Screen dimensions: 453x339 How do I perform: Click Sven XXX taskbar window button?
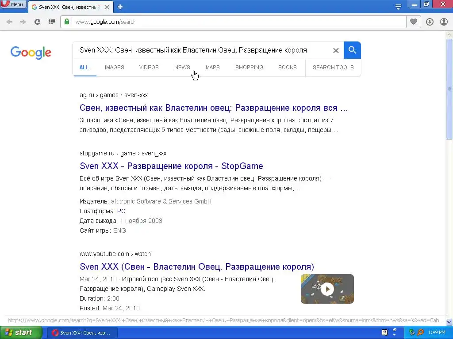tap(81, 333)
